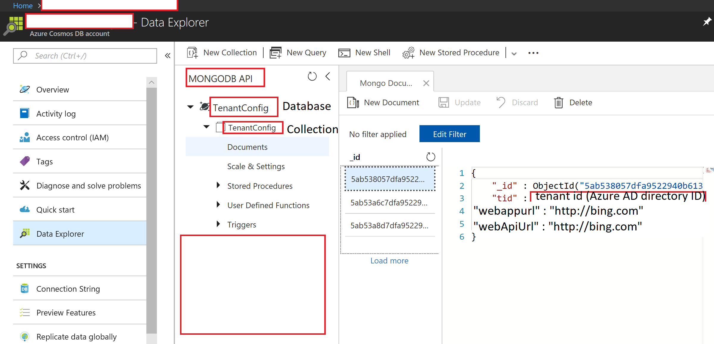
Task: Click the Delete trash icon
Action: click(x=558, y=103)
